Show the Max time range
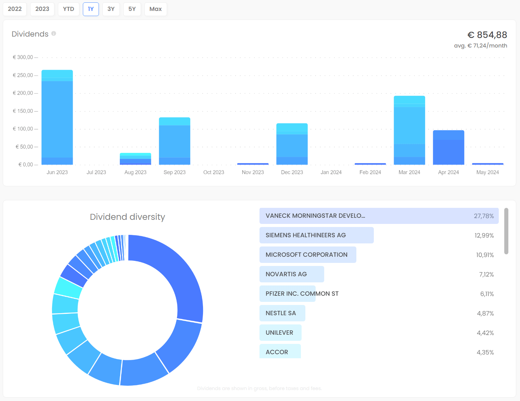520x401 pixels. (x=155, y=9)
